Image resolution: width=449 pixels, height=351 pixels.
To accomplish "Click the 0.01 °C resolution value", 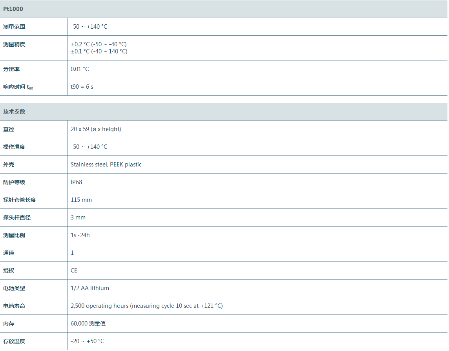I will 80,69.
